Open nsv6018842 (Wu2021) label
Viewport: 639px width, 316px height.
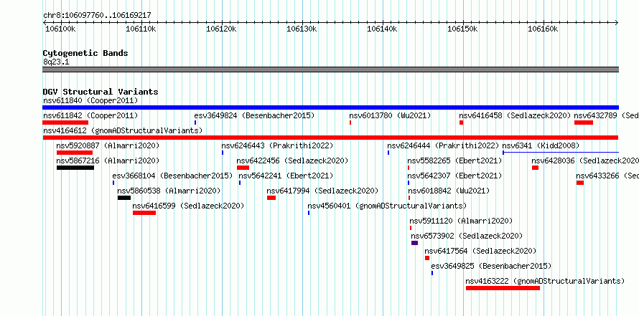449,191
